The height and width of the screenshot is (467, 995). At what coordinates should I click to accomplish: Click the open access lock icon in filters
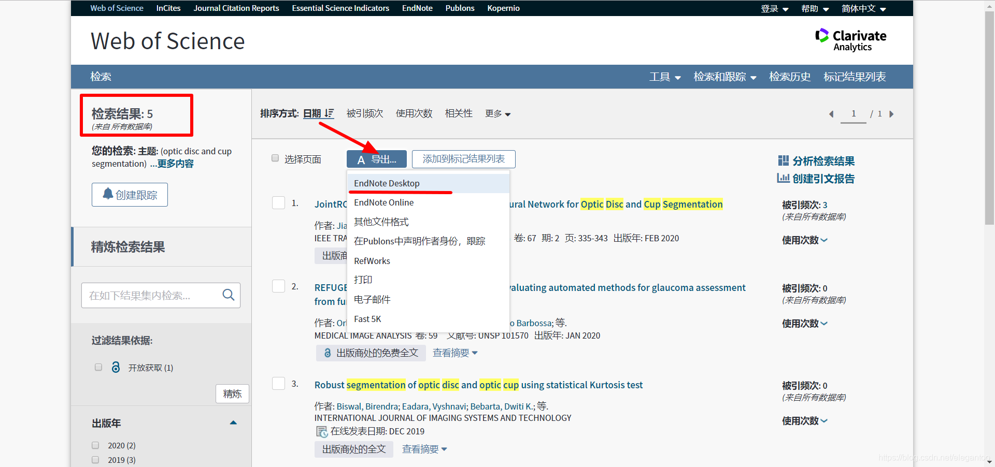tap(116, 367)
